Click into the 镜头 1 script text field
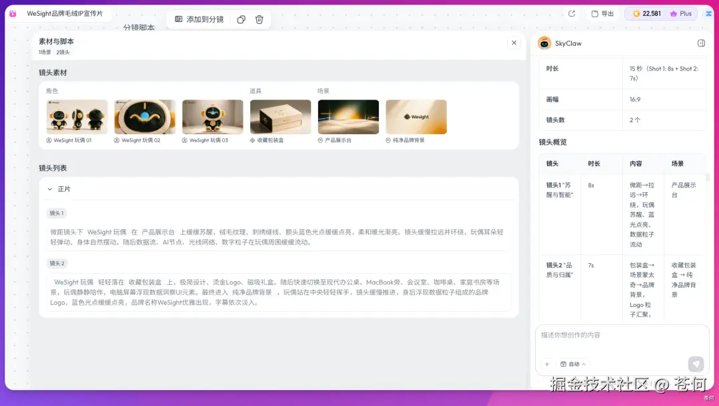The height and width of the screenshot is (406, 719). point(279,237)
